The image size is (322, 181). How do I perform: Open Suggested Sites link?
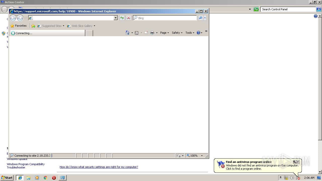click(x=50, y=26)
